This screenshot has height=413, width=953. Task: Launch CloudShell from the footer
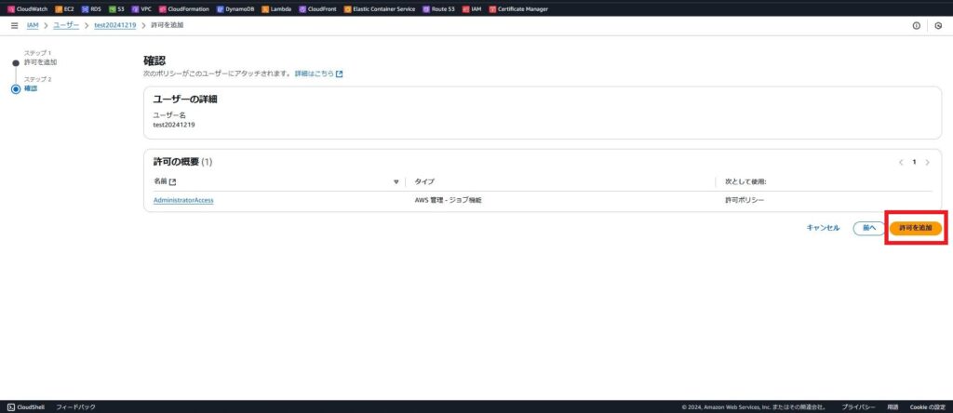(26, 406)
